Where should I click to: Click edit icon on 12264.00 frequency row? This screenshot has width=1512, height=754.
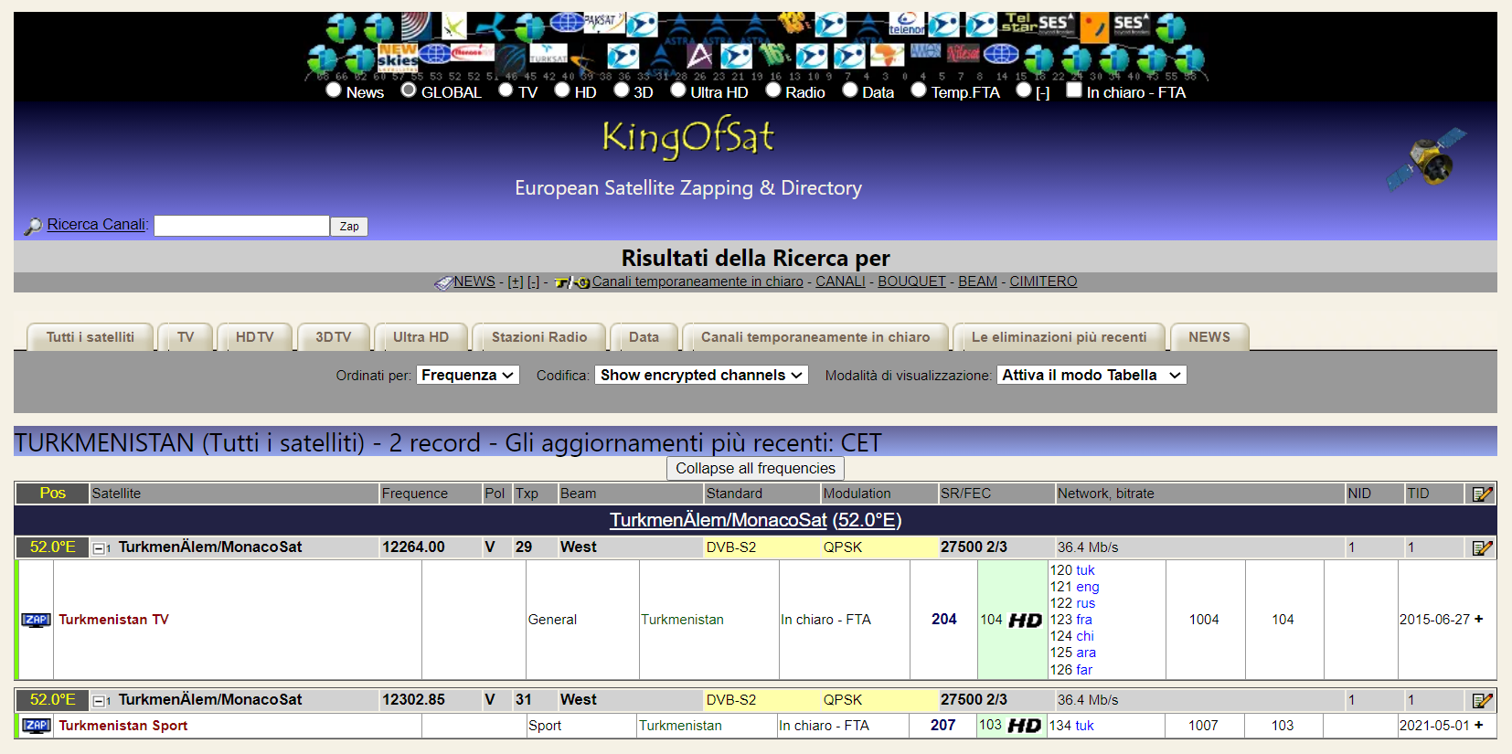1482,547
